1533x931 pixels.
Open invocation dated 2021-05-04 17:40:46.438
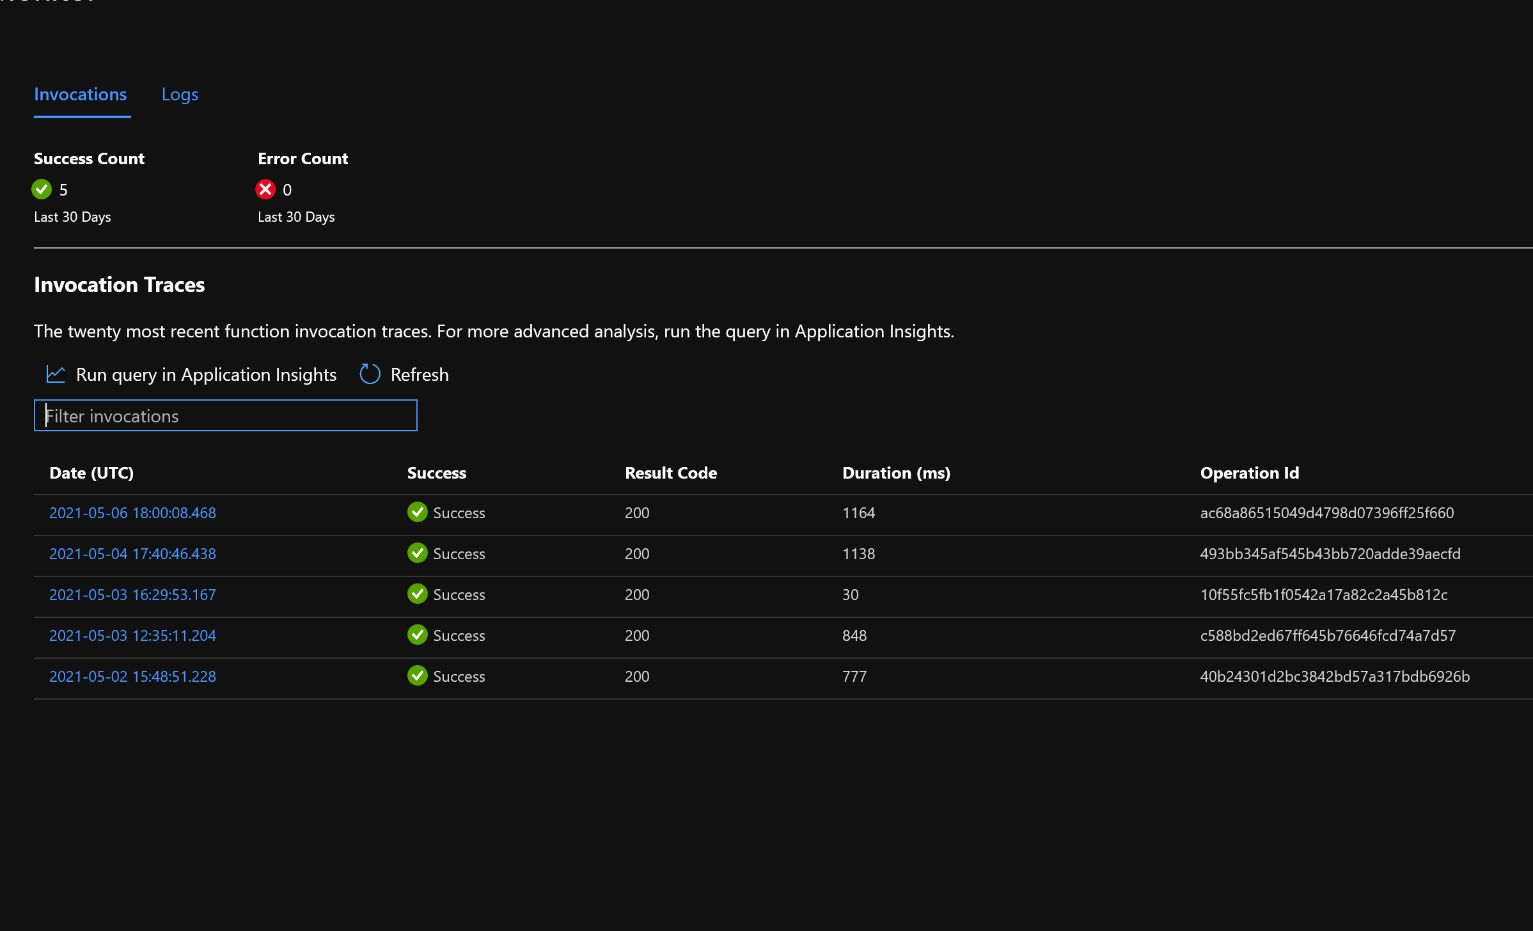click(132, 554)
